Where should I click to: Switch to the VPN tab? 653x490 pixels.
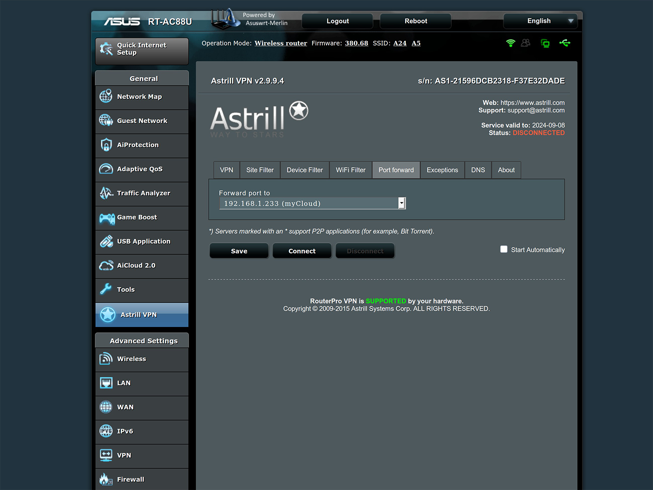coord(227,170)
